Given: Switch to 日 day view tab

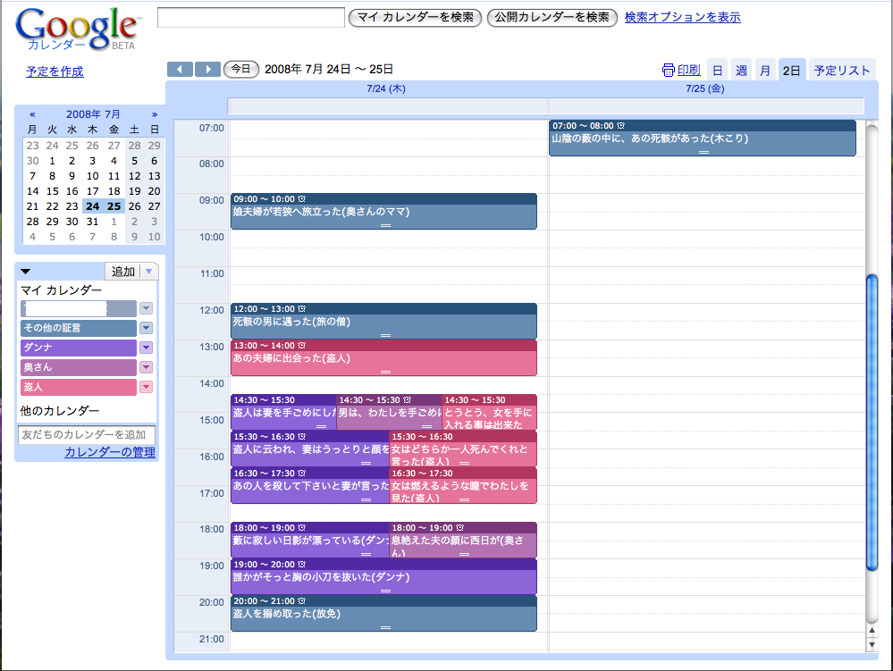Looking at the screenshot, I should tap(718, 70).
